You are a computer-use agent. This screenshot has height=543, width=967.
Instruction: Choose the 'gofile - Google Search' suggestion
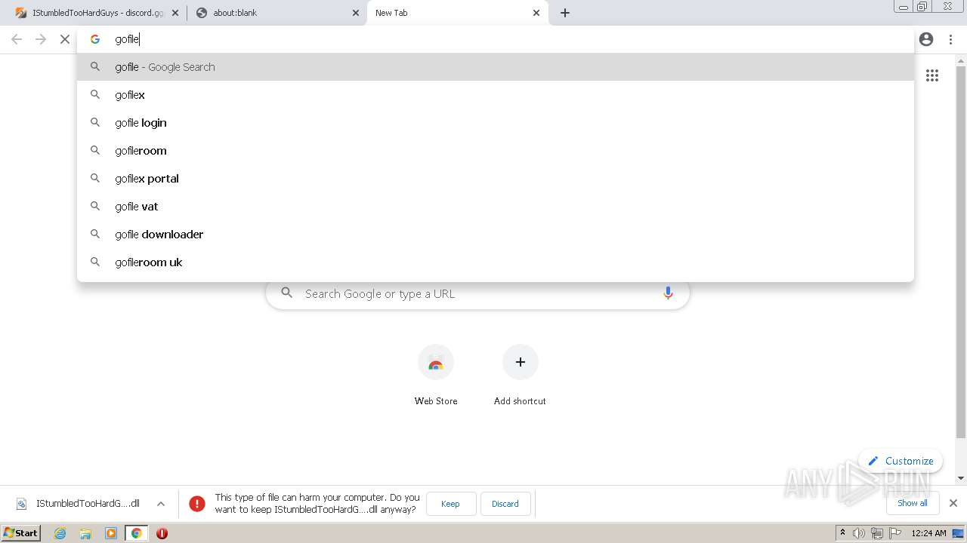pos(496,67)
